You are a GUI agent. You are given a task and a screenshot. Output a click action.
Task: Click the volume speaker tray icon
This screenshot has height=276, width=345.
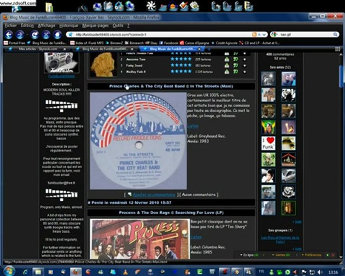click(x=320, y=272)
